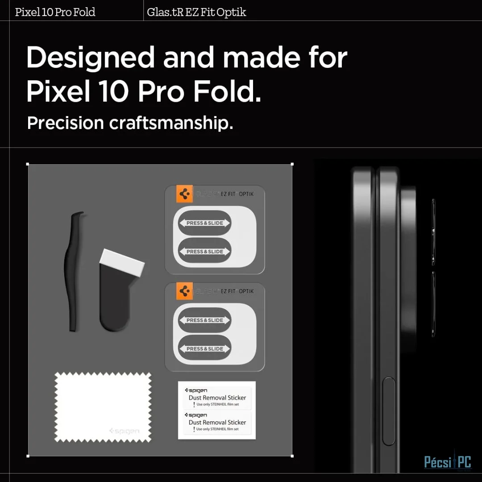Click the bottommost PRESS & SLIDE arrow
Viewport: 482px width, 482px height.
coord(205,349)
